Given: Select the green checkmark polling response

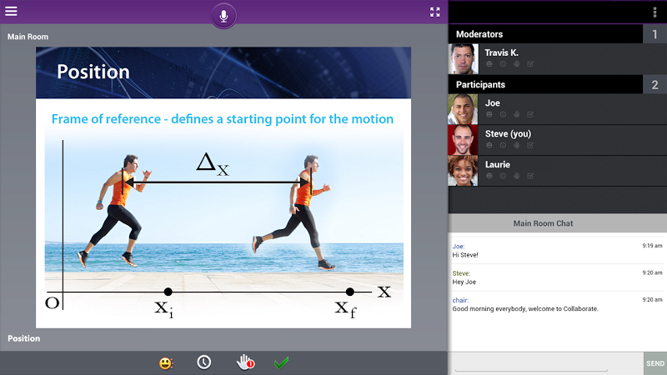Looking at the screenshot, I should point(282,362).
